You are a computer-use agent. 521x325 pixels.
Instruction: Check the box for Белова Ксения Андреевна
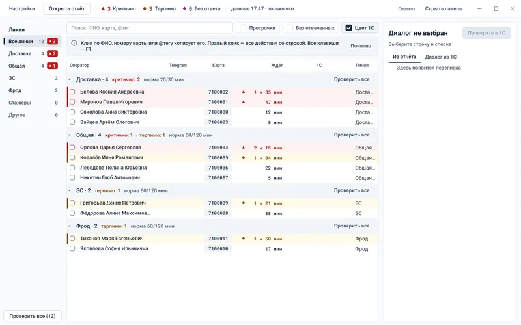pyautogui.click(x=72, y=92)
